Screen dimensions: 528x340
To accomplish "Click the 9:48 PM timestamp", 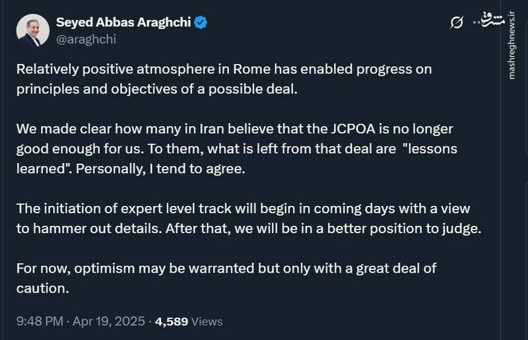I will [40, 322].
